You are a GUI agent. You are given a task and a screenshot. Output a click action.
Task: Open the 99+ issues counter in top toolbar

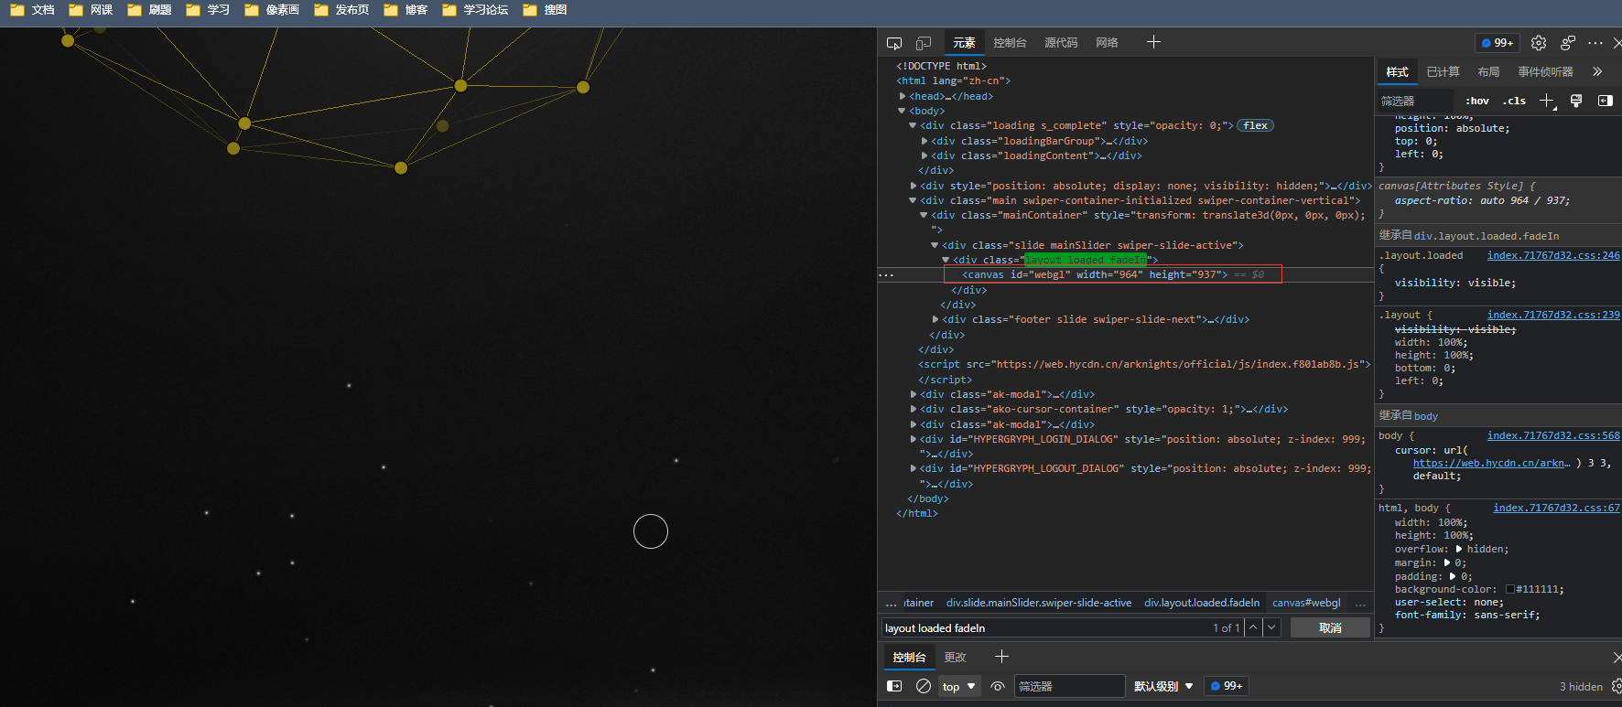1497,43
